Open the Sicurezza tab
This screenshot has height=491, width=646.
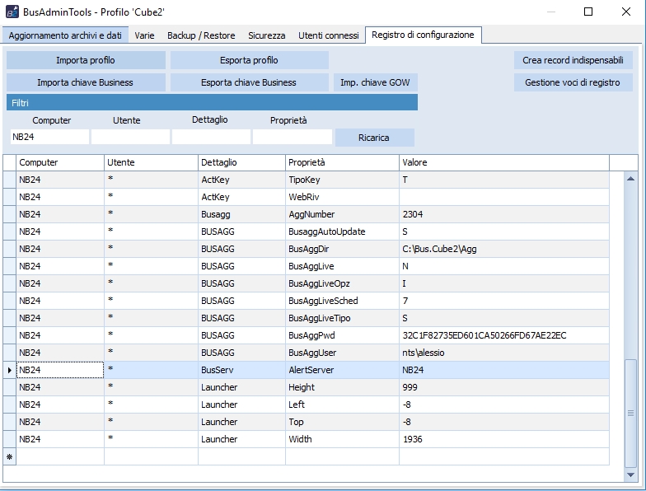[266, 35]
